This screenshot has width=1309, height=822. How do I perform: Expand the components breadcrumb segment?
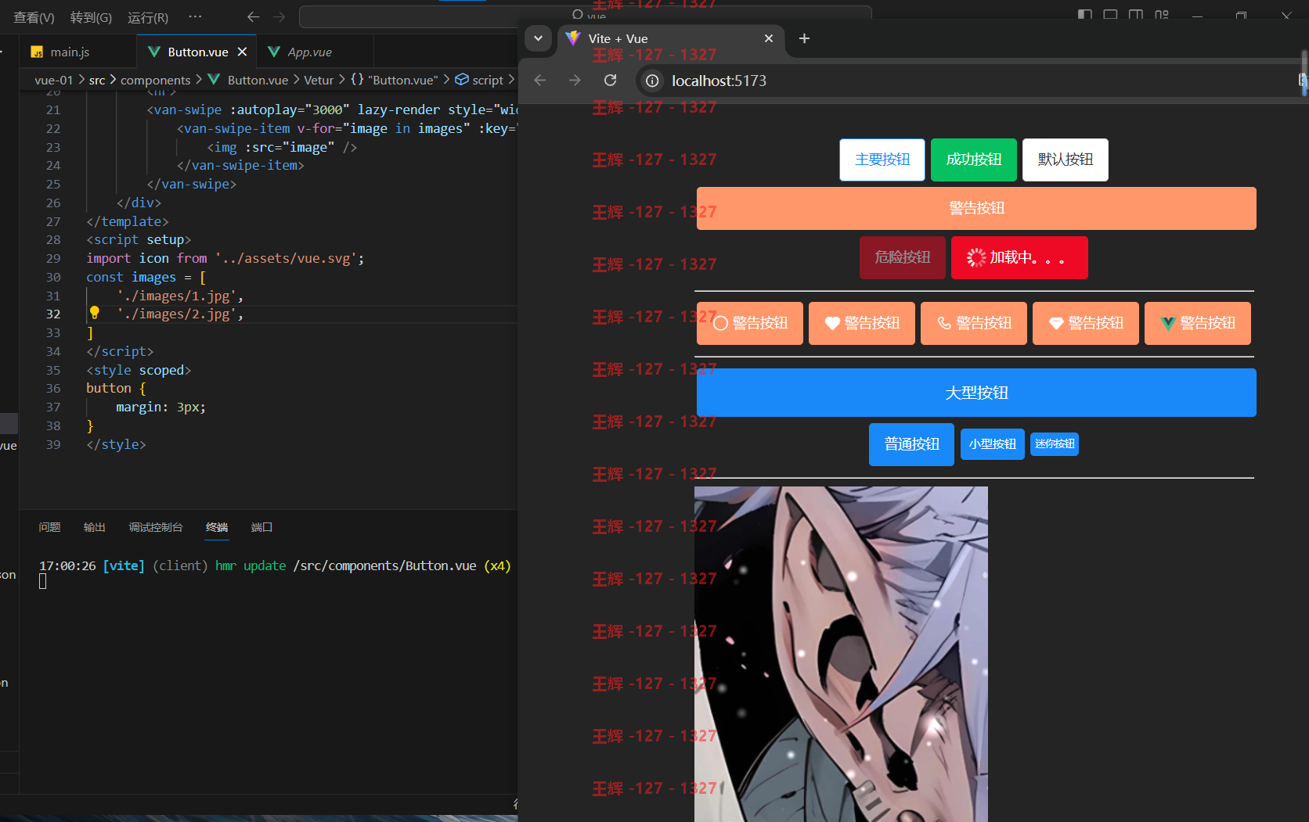pos(155,80)
